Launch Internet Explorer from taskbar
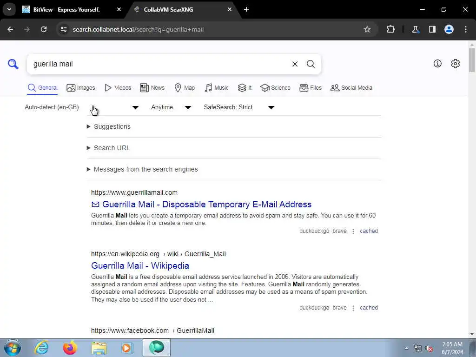This screenshot has width=476, height=357. [41, 348]
